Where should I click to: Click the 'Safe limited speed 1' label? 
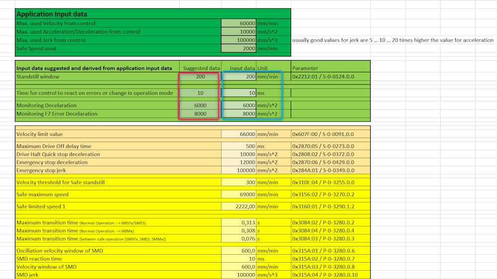pyautogui.click(x=41, y=207)
